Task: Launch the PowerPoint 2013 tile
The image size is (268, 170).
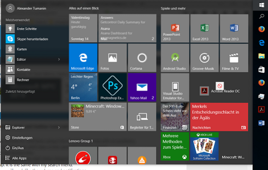Action: click(x=175, y=29)
